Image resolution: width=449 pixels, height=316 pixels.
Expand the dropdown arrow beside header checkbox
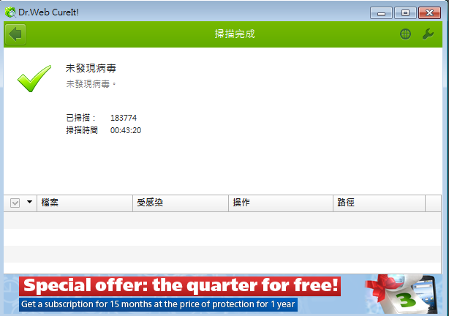tap(29, 202)
